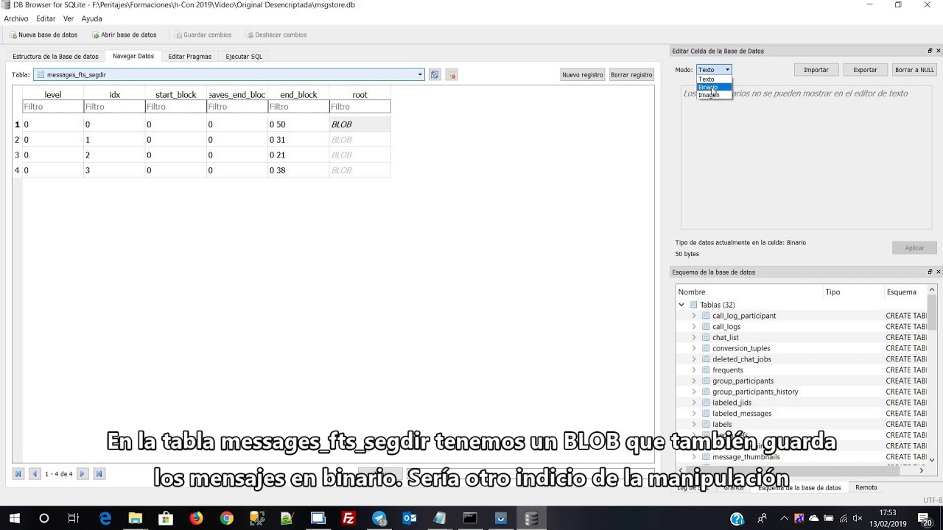The image size is (943, 530).
Task: Open File Explorer from taskbar
Action: pos(136,518)
